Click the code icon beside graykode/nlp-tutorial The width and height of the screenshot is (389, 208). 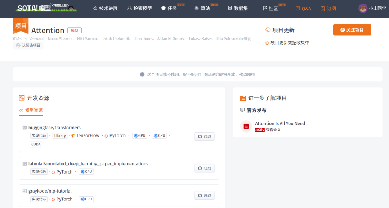(x=24, y=191)
